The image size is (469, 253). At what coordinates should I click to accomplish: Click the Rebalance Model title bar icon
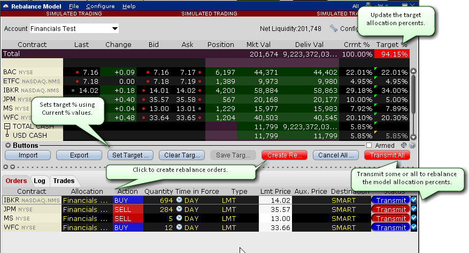(x=5, y=6)
